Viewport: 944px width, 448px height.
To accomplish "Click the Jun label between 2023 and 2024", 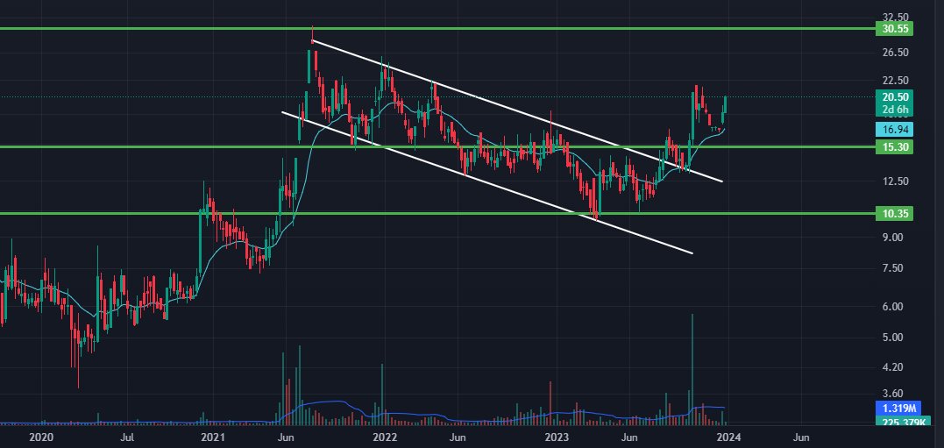I will tap(629, 436).
